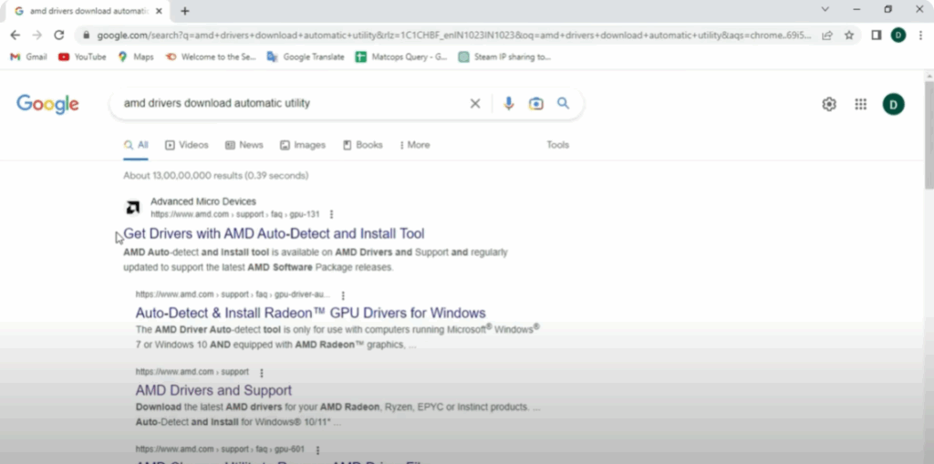The image size is (934, 464).
Task: Open the Chrome side panel icon
Action: [877, 36]
